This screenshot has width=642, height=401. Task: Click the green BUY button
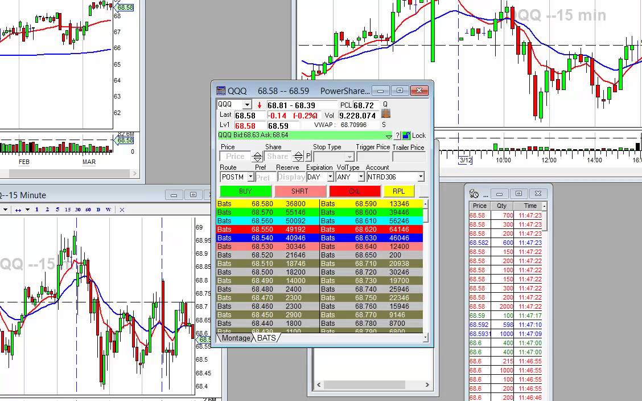tap(246, 191)
